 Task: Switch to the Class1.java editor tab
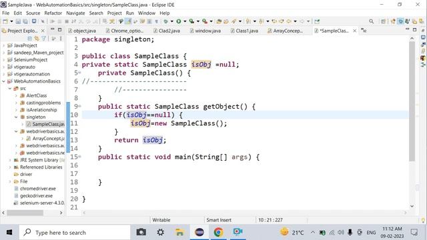pyautogui.click(x=245, y=31)
